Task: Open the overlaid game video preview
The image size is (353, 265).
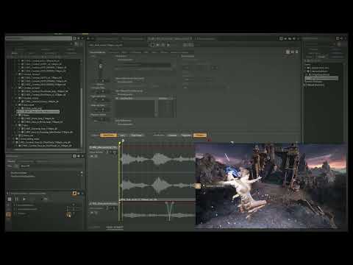Action: click(271, 185)
